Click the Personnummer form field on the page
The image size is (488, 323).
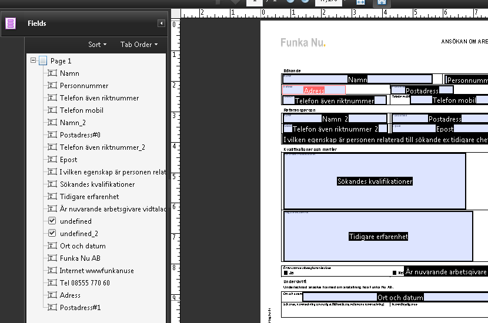click(466, 80)
